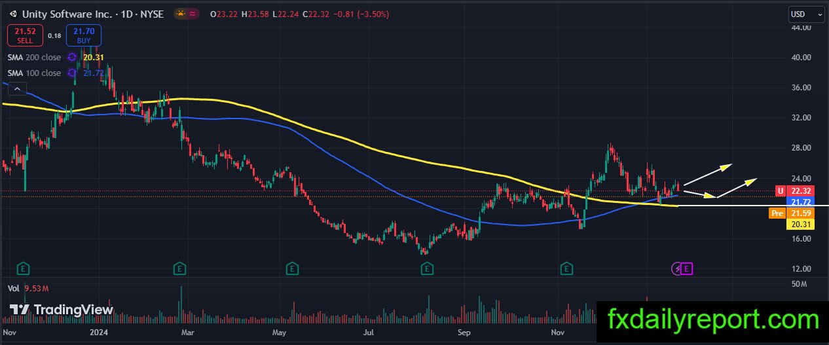Click the pink approximate-equal data icon

[193, 14]
